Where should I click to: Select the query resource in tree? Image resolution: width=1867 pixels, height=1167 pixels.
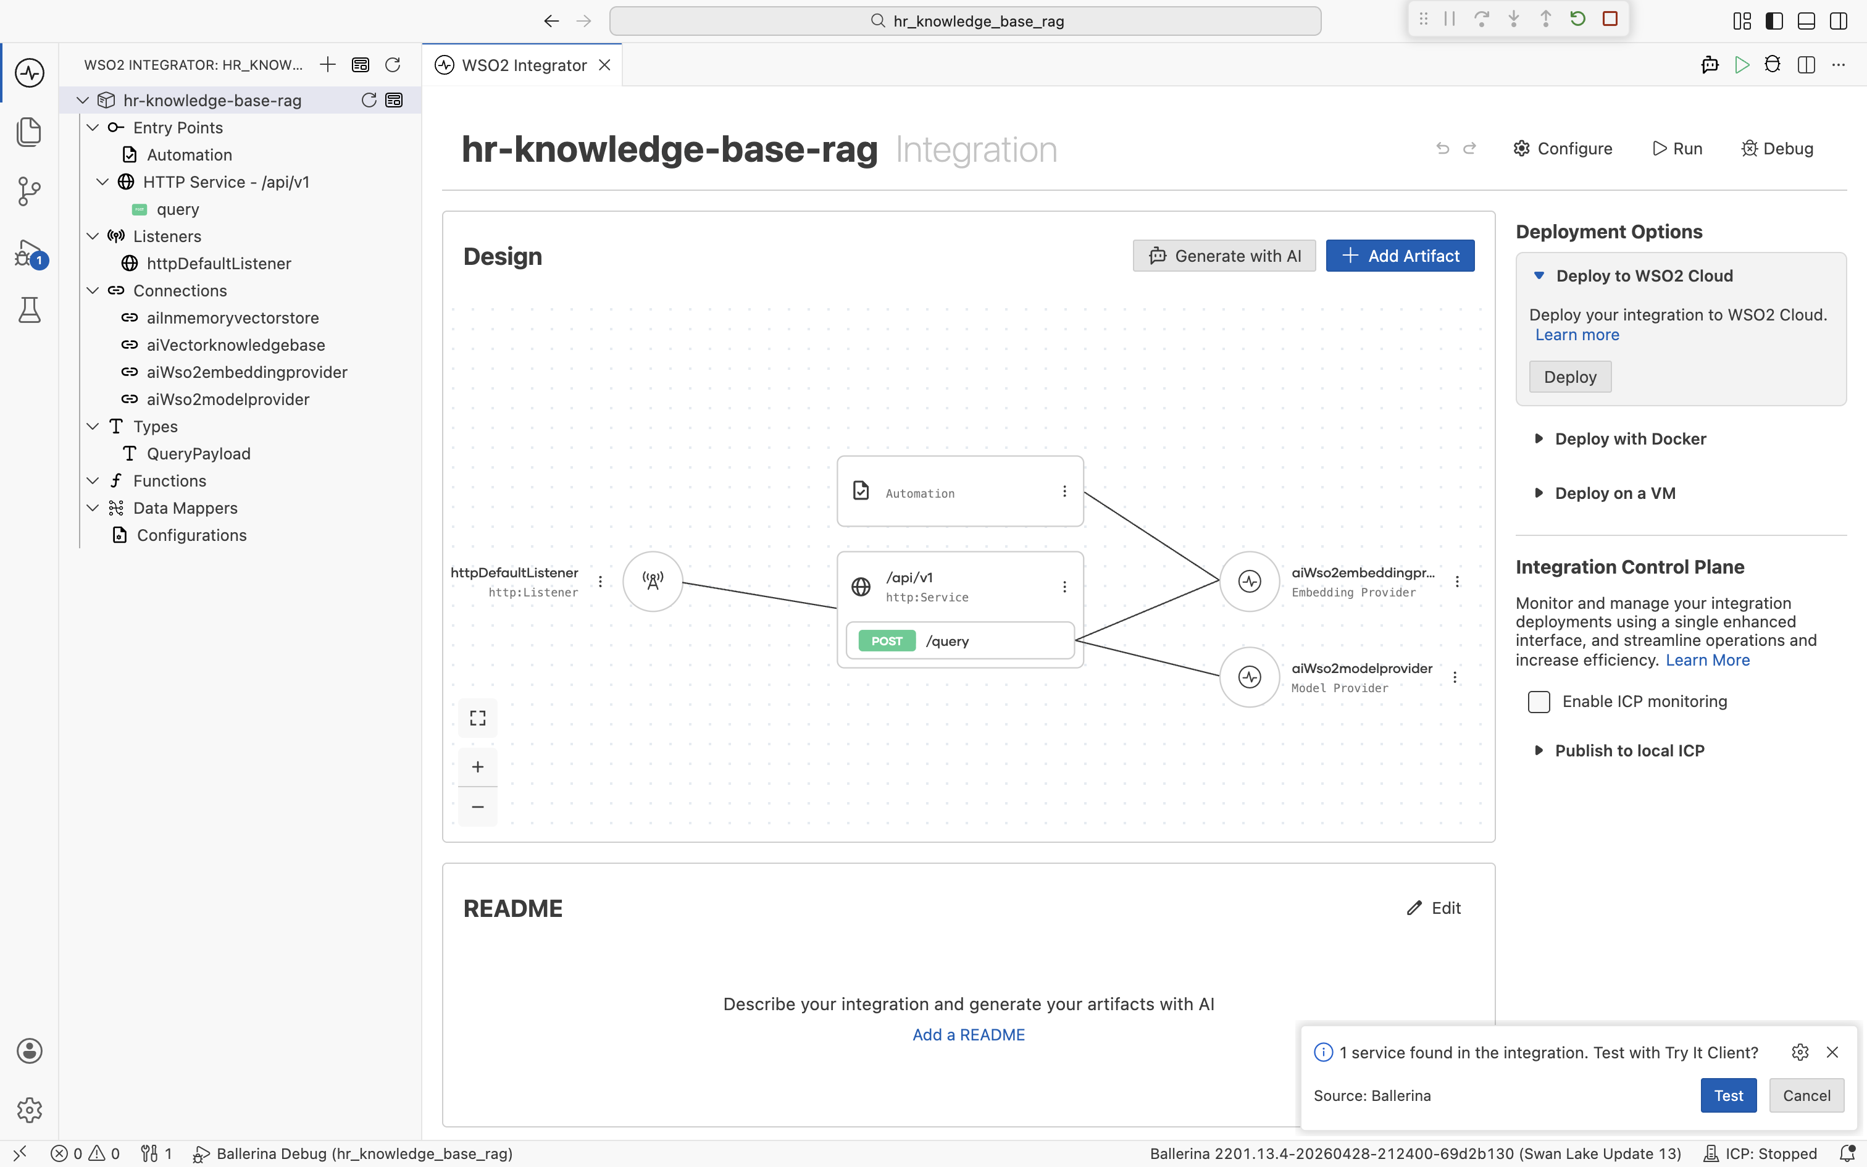tap(177, 209)
